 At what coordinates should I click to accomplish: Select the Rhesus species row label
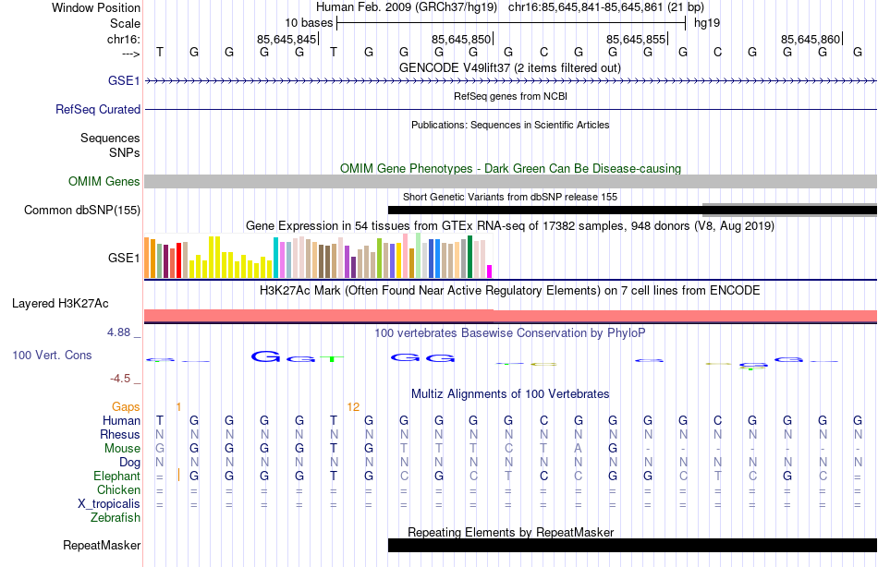[x=120, y=434]
